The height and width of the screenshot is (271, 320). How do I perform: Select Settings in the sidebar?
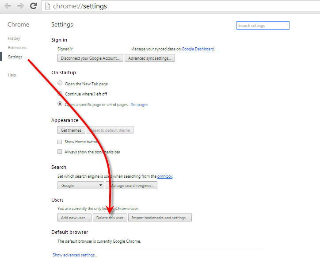pos(15,57)
